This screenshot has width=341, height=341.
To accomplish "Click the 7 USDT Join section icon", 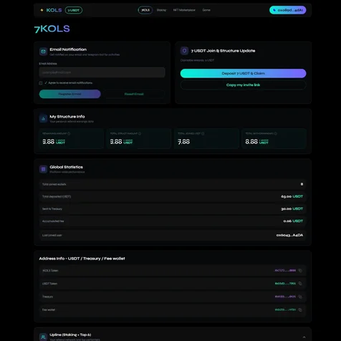I will pos(184,51).
